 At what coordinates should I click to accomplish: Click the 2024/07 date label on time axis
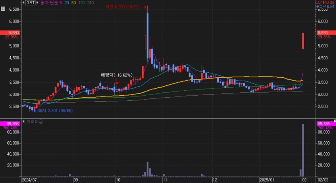point(29,180)
